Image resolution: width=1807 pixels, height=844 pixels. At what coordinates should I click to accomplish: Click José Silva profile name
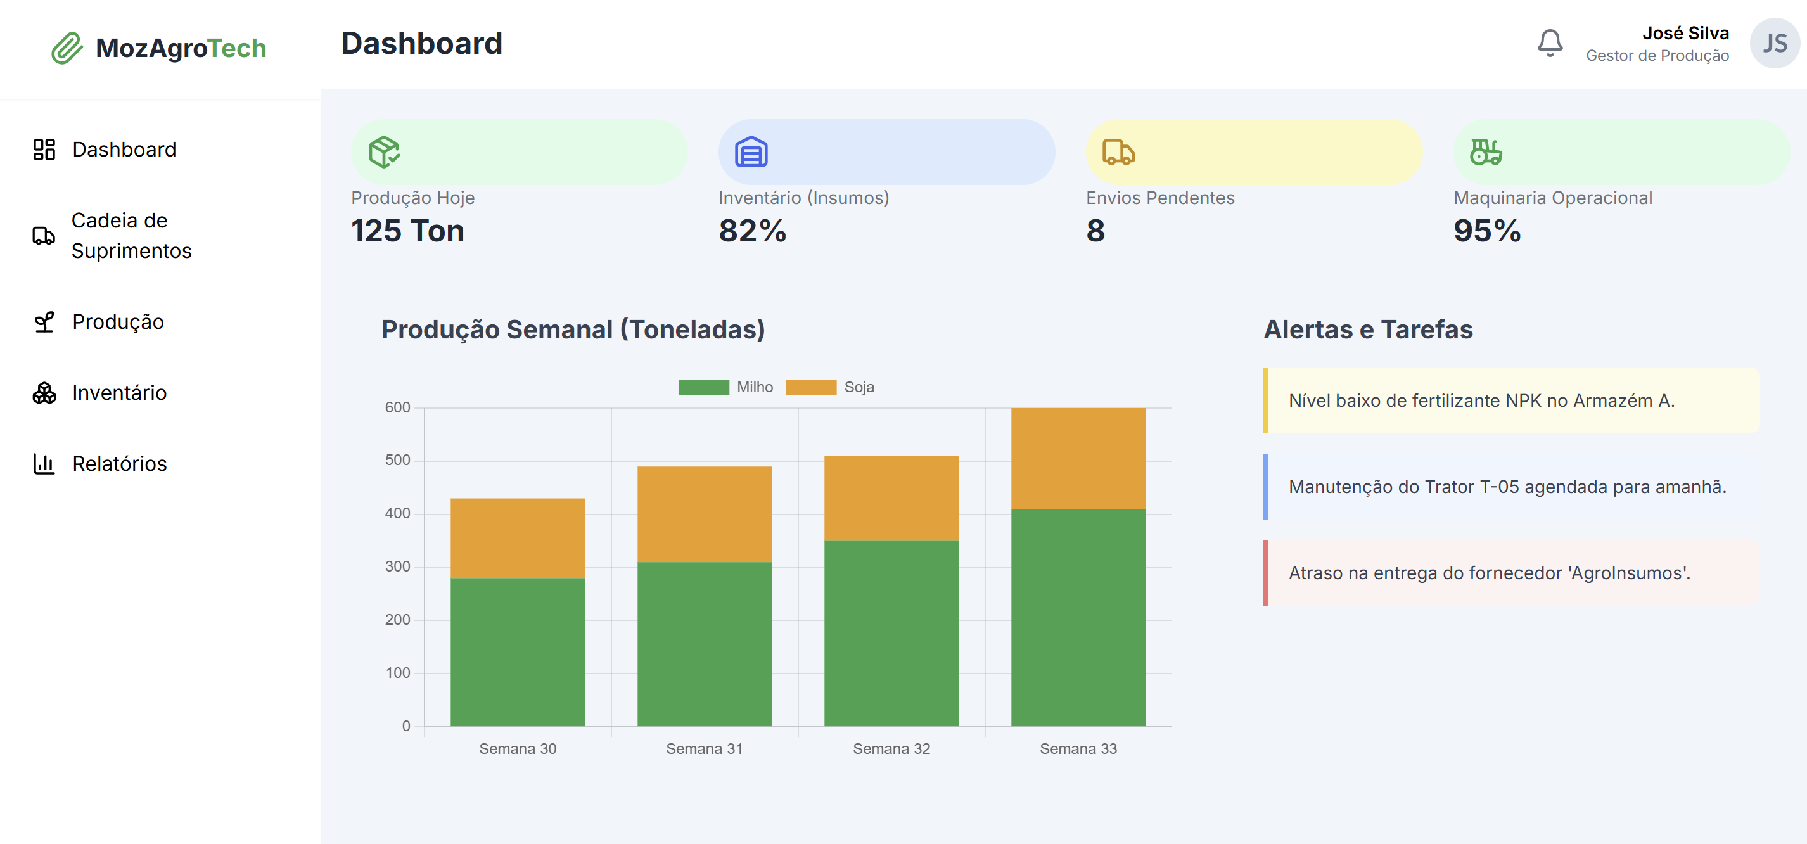pos(1684,33)
